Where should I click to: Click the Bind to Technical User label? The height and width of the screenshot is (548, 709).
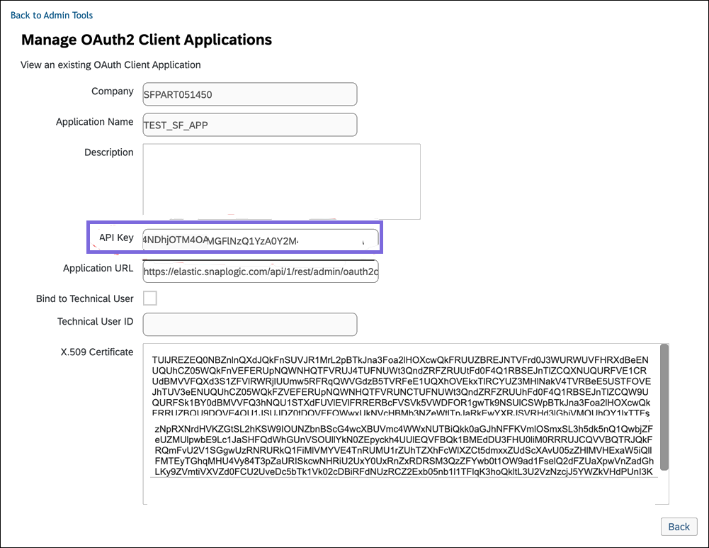pyautogui.click(x=84, y=298)
